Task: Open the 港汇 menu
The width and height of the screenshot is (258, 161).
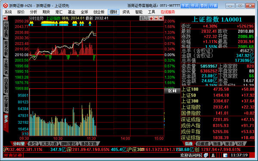Action: [x=59, y=12]
